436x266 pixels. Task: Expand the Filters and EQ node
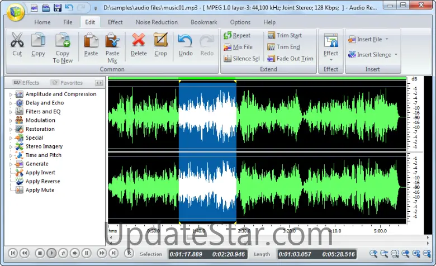tap(11, 112)
